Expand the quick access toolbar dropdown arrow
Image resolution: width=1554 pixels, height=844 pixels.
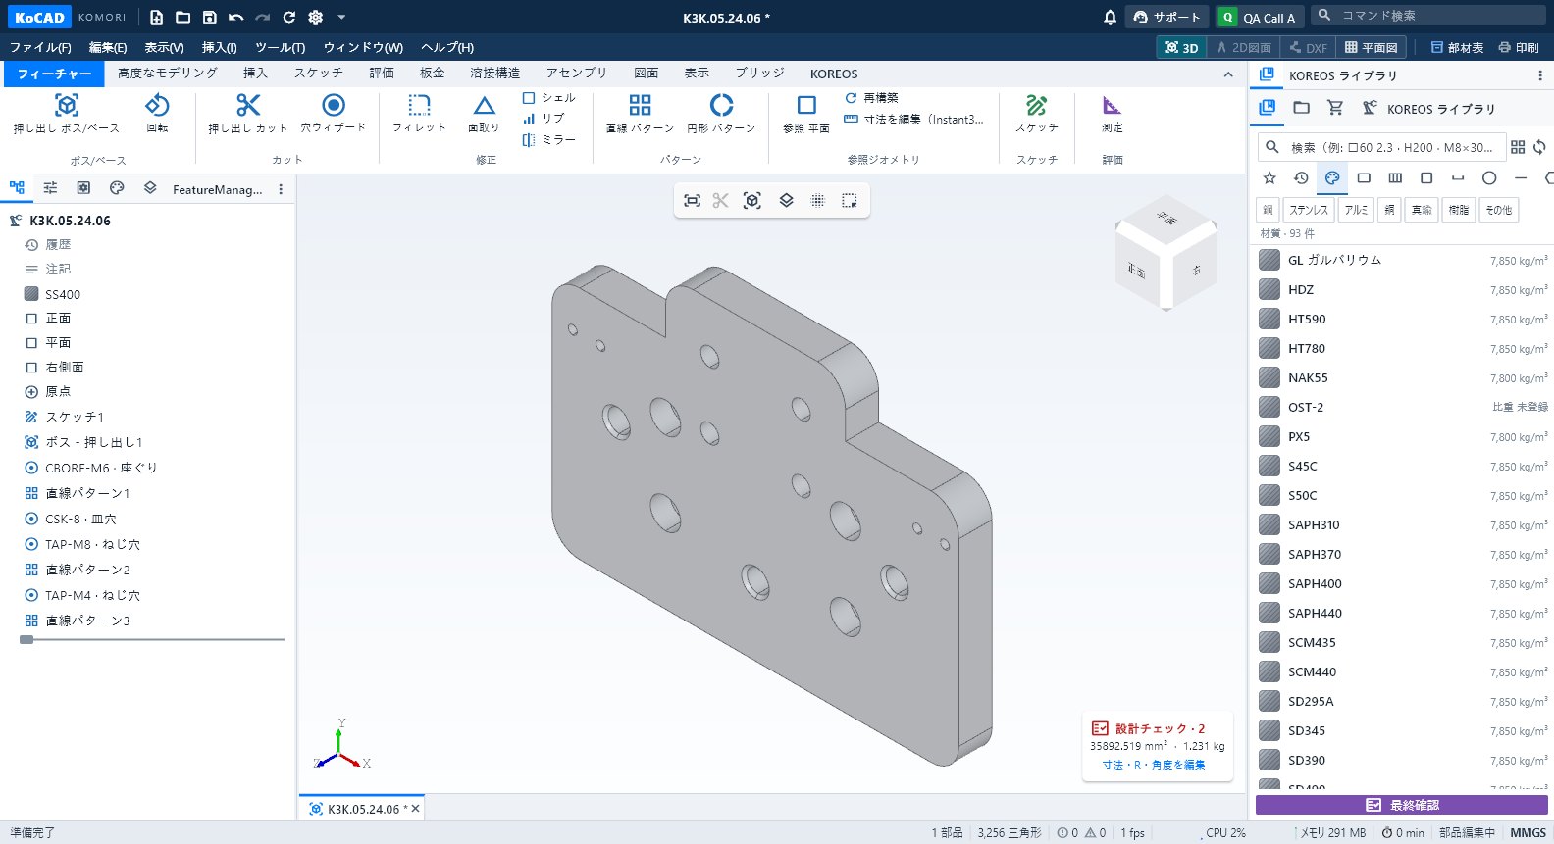341,17
